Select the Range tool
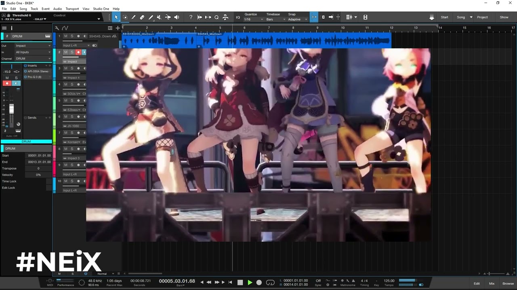This screenshot has height=290, width=517. [125, 17]
